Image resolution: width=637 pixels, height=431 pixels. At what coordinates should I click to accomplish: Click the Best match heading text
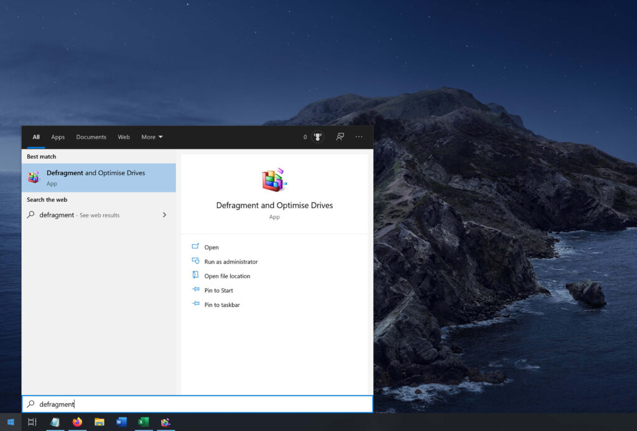point(42,156)
